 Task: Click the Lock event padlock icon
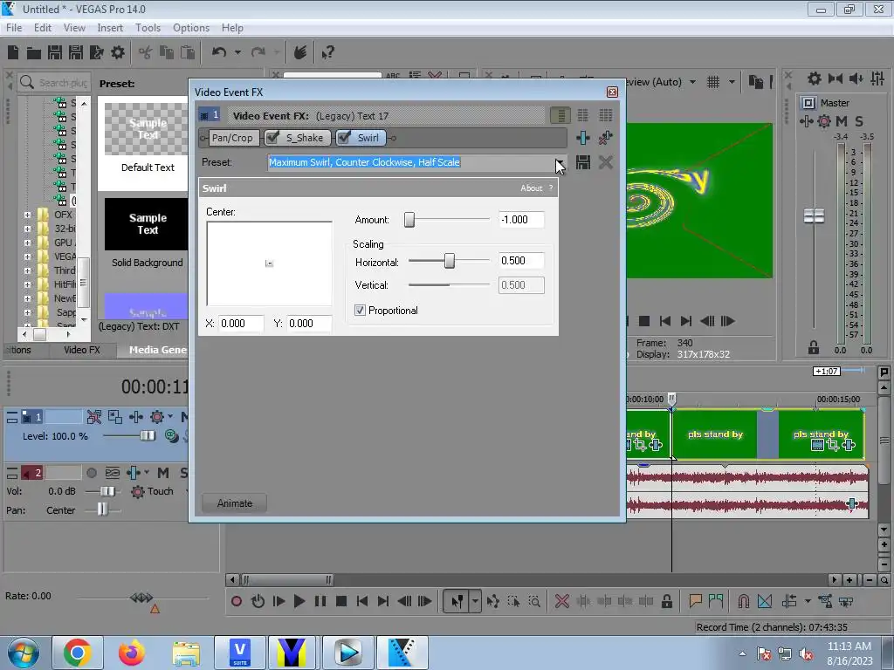(666, 601)
